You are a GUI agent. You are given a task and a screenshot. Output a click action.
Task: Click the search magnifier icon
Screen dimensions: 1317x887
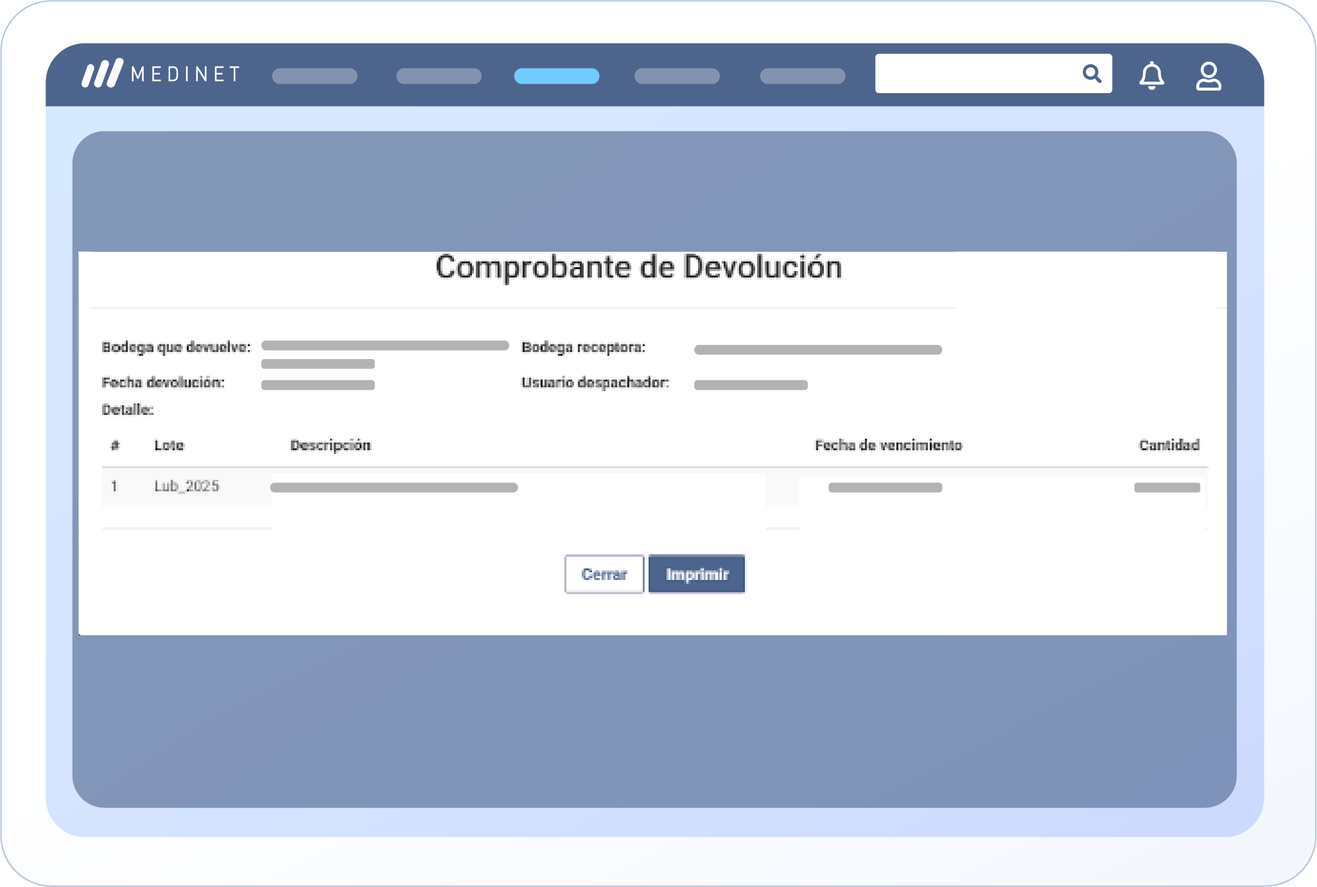tap(1091, 74)
